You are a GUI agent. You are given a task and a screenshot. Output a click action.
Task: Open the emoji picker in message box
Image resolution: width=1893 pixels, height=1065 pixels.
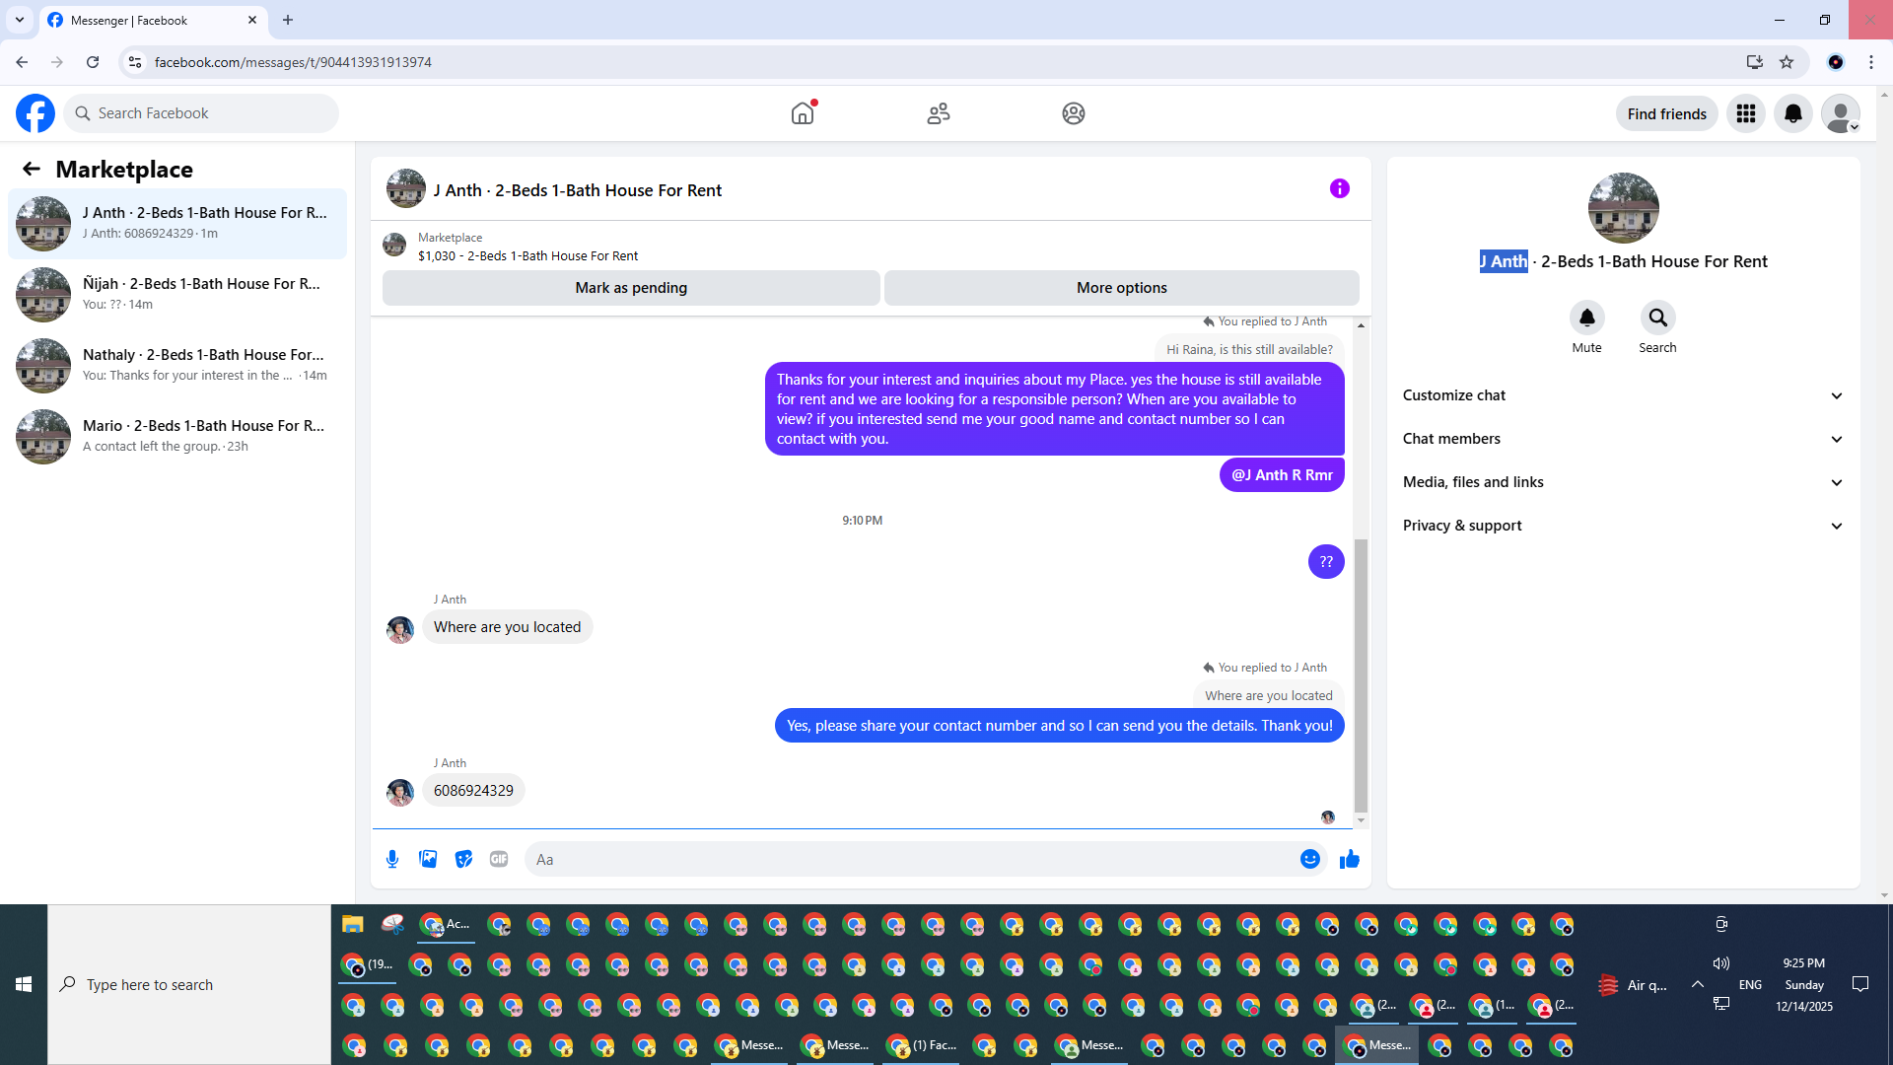(x=1309, y=859)
